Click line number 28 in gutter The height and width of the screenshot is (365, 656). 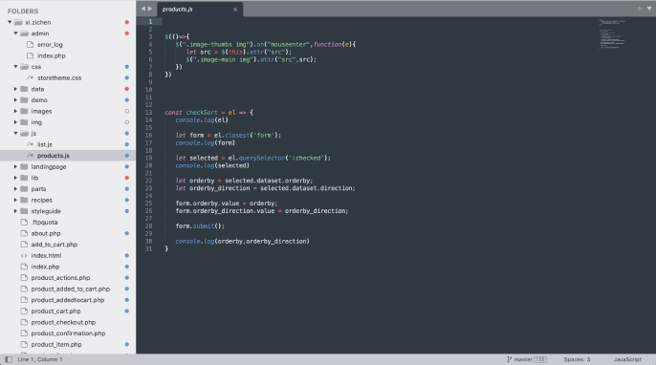(x=148, y=226)
